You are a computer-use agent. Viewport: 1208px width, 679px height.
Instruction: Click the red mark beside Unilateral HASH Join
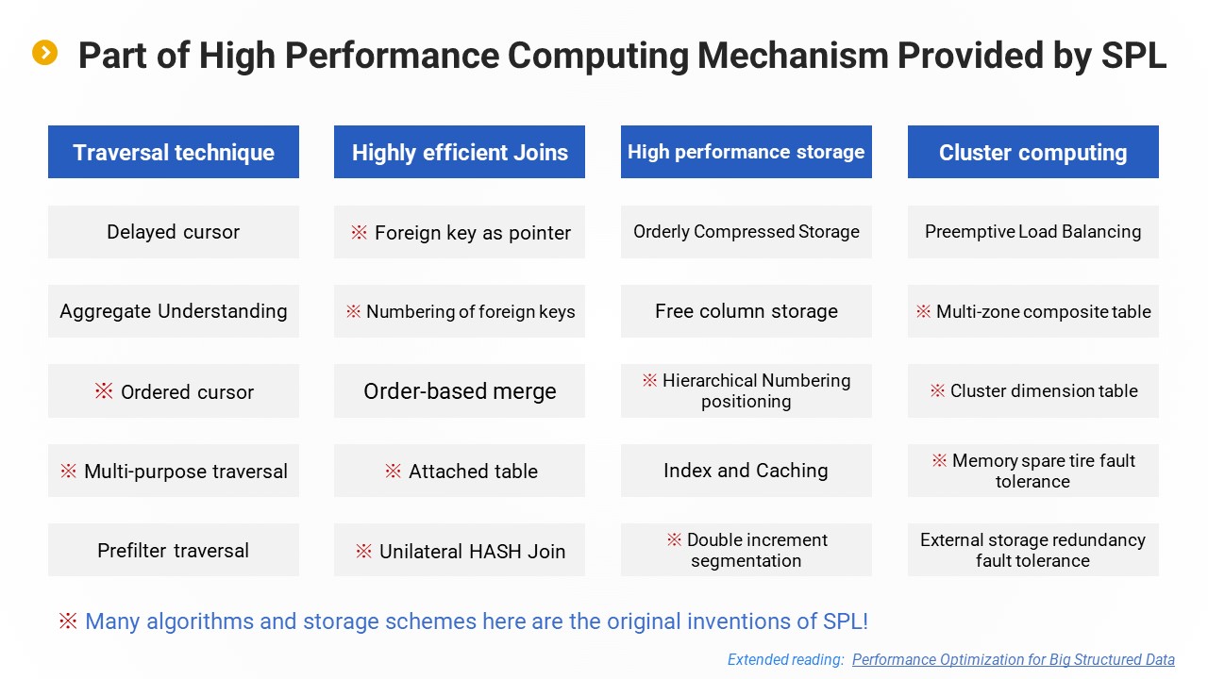pos(363,551)
